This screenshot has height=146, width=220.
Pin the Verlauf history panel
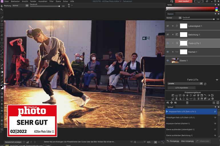click(215, 107)
